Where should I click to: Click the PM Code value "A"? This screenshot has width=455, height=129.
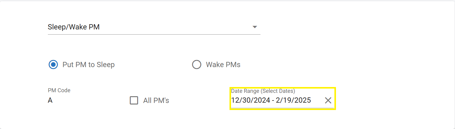[x=50, y=100]
